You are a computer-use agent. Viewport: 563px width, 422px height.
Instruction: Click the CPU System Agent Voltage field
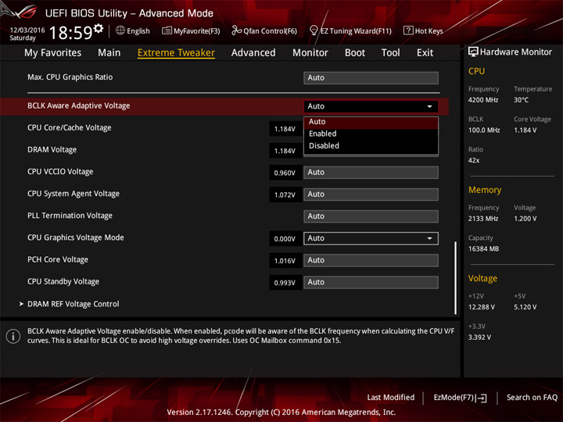pos(371,194)
